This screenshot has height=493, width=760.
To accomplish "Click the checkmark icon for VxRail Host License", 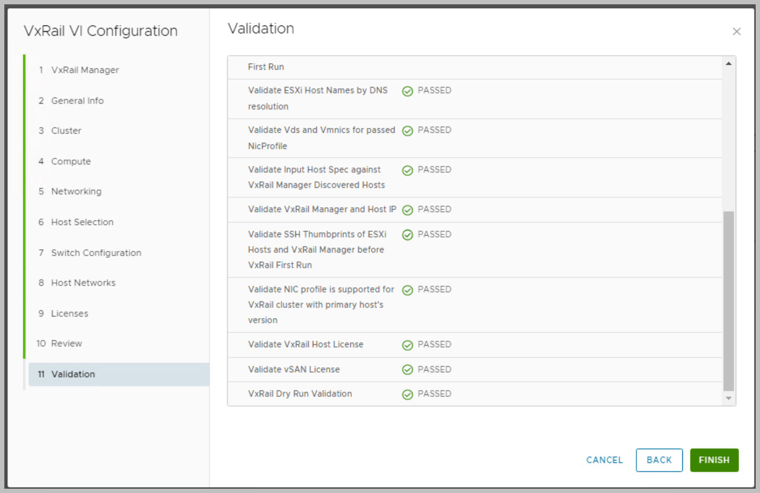I will pos(408,345).
